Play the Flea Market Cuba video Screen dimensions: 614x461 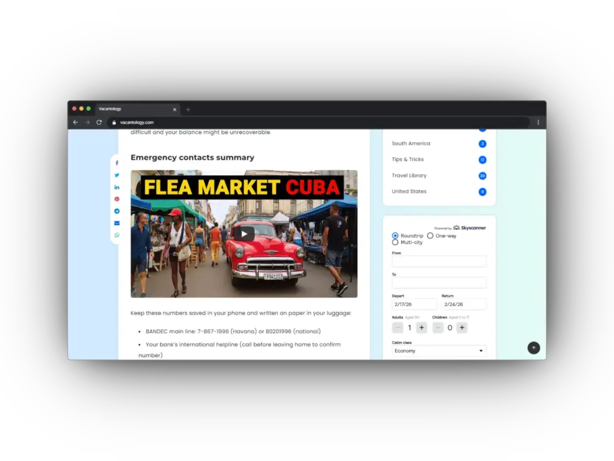tap(243, 234)
